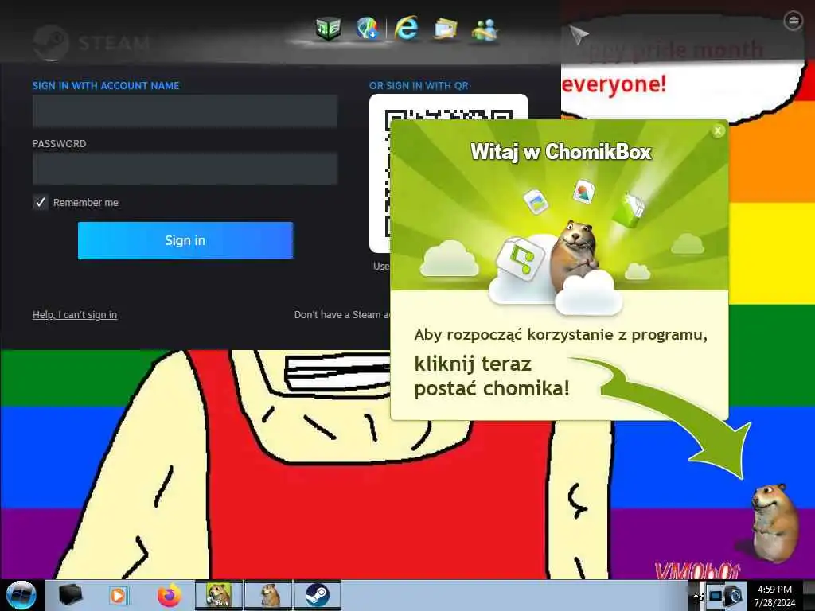The image size is (815, 611).
Task: Click the green cube media icon in top dock
Action: (x=329, y=28)
